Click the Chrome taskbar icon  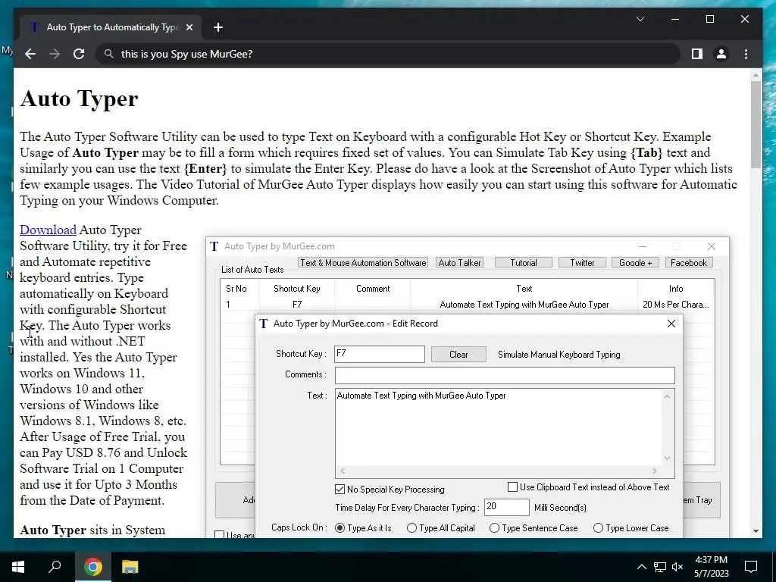(92, 567)
